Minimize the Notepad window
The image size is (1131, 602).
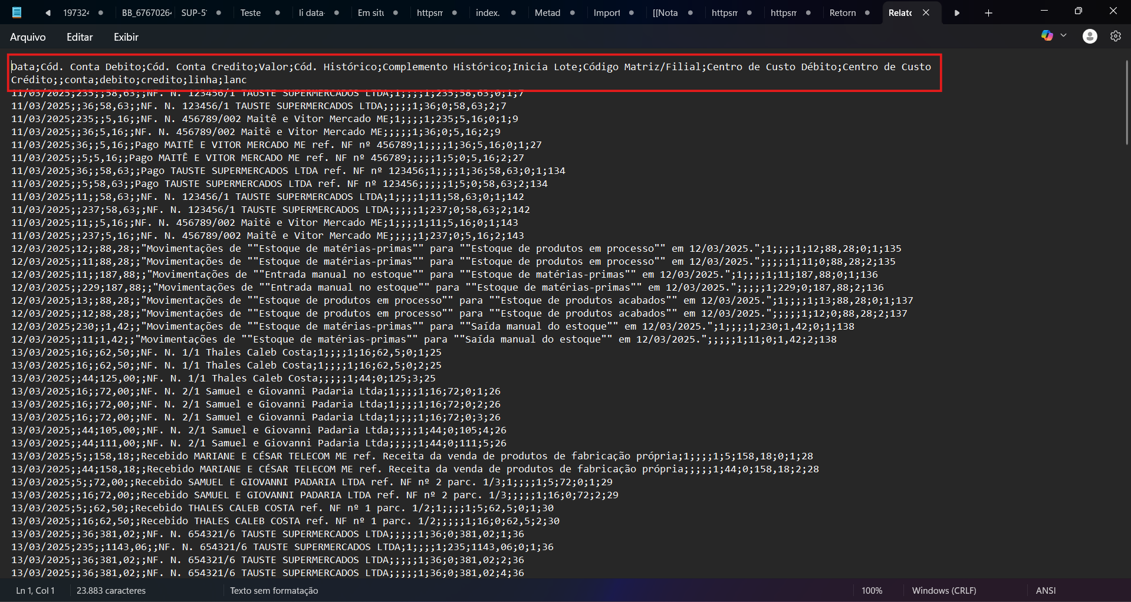(x=1044, y=11)
